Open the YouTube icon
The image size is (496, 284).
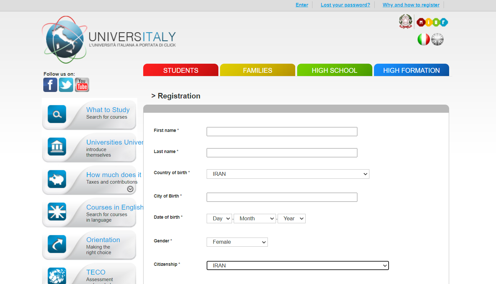(x=82, y=85)
